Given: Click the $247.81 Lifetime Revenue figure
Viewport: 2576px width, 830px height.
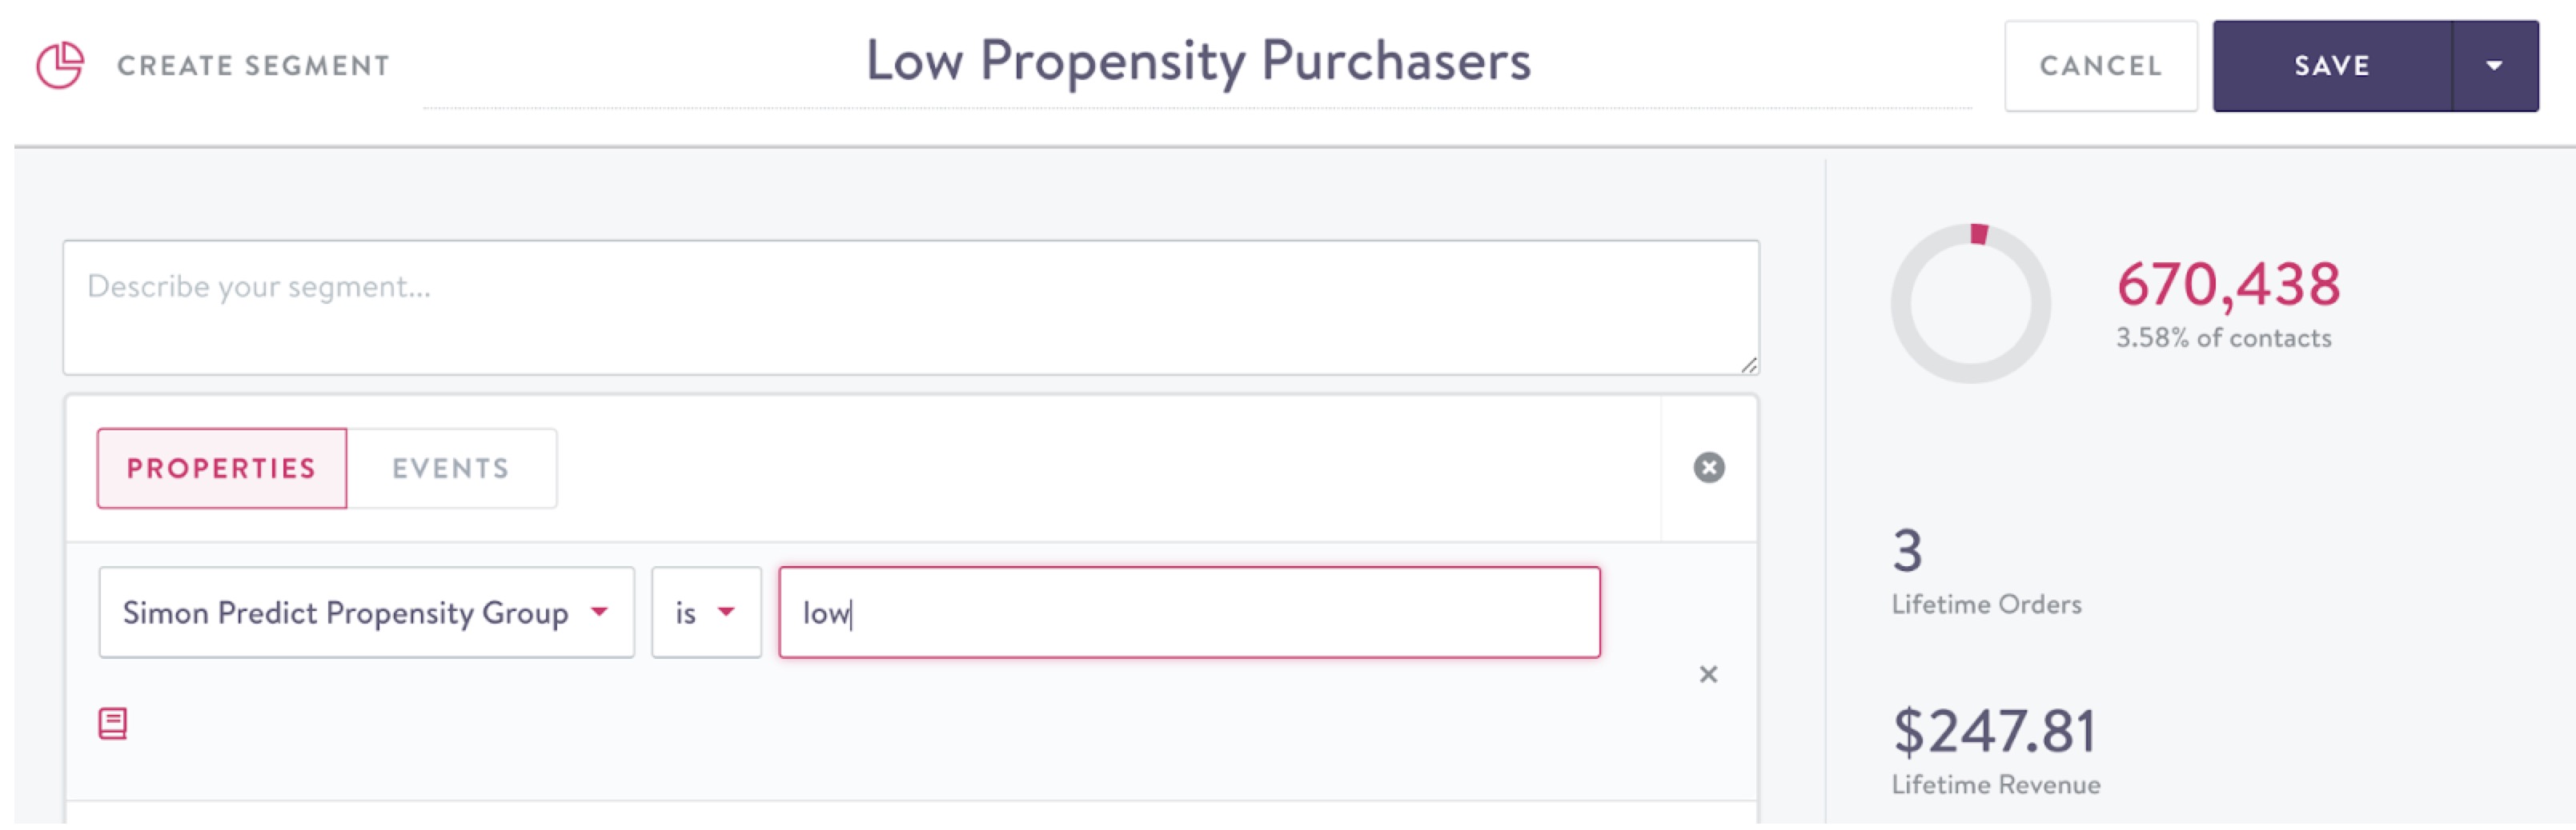Looking at the screenshot, I should tap(1994, 732).
